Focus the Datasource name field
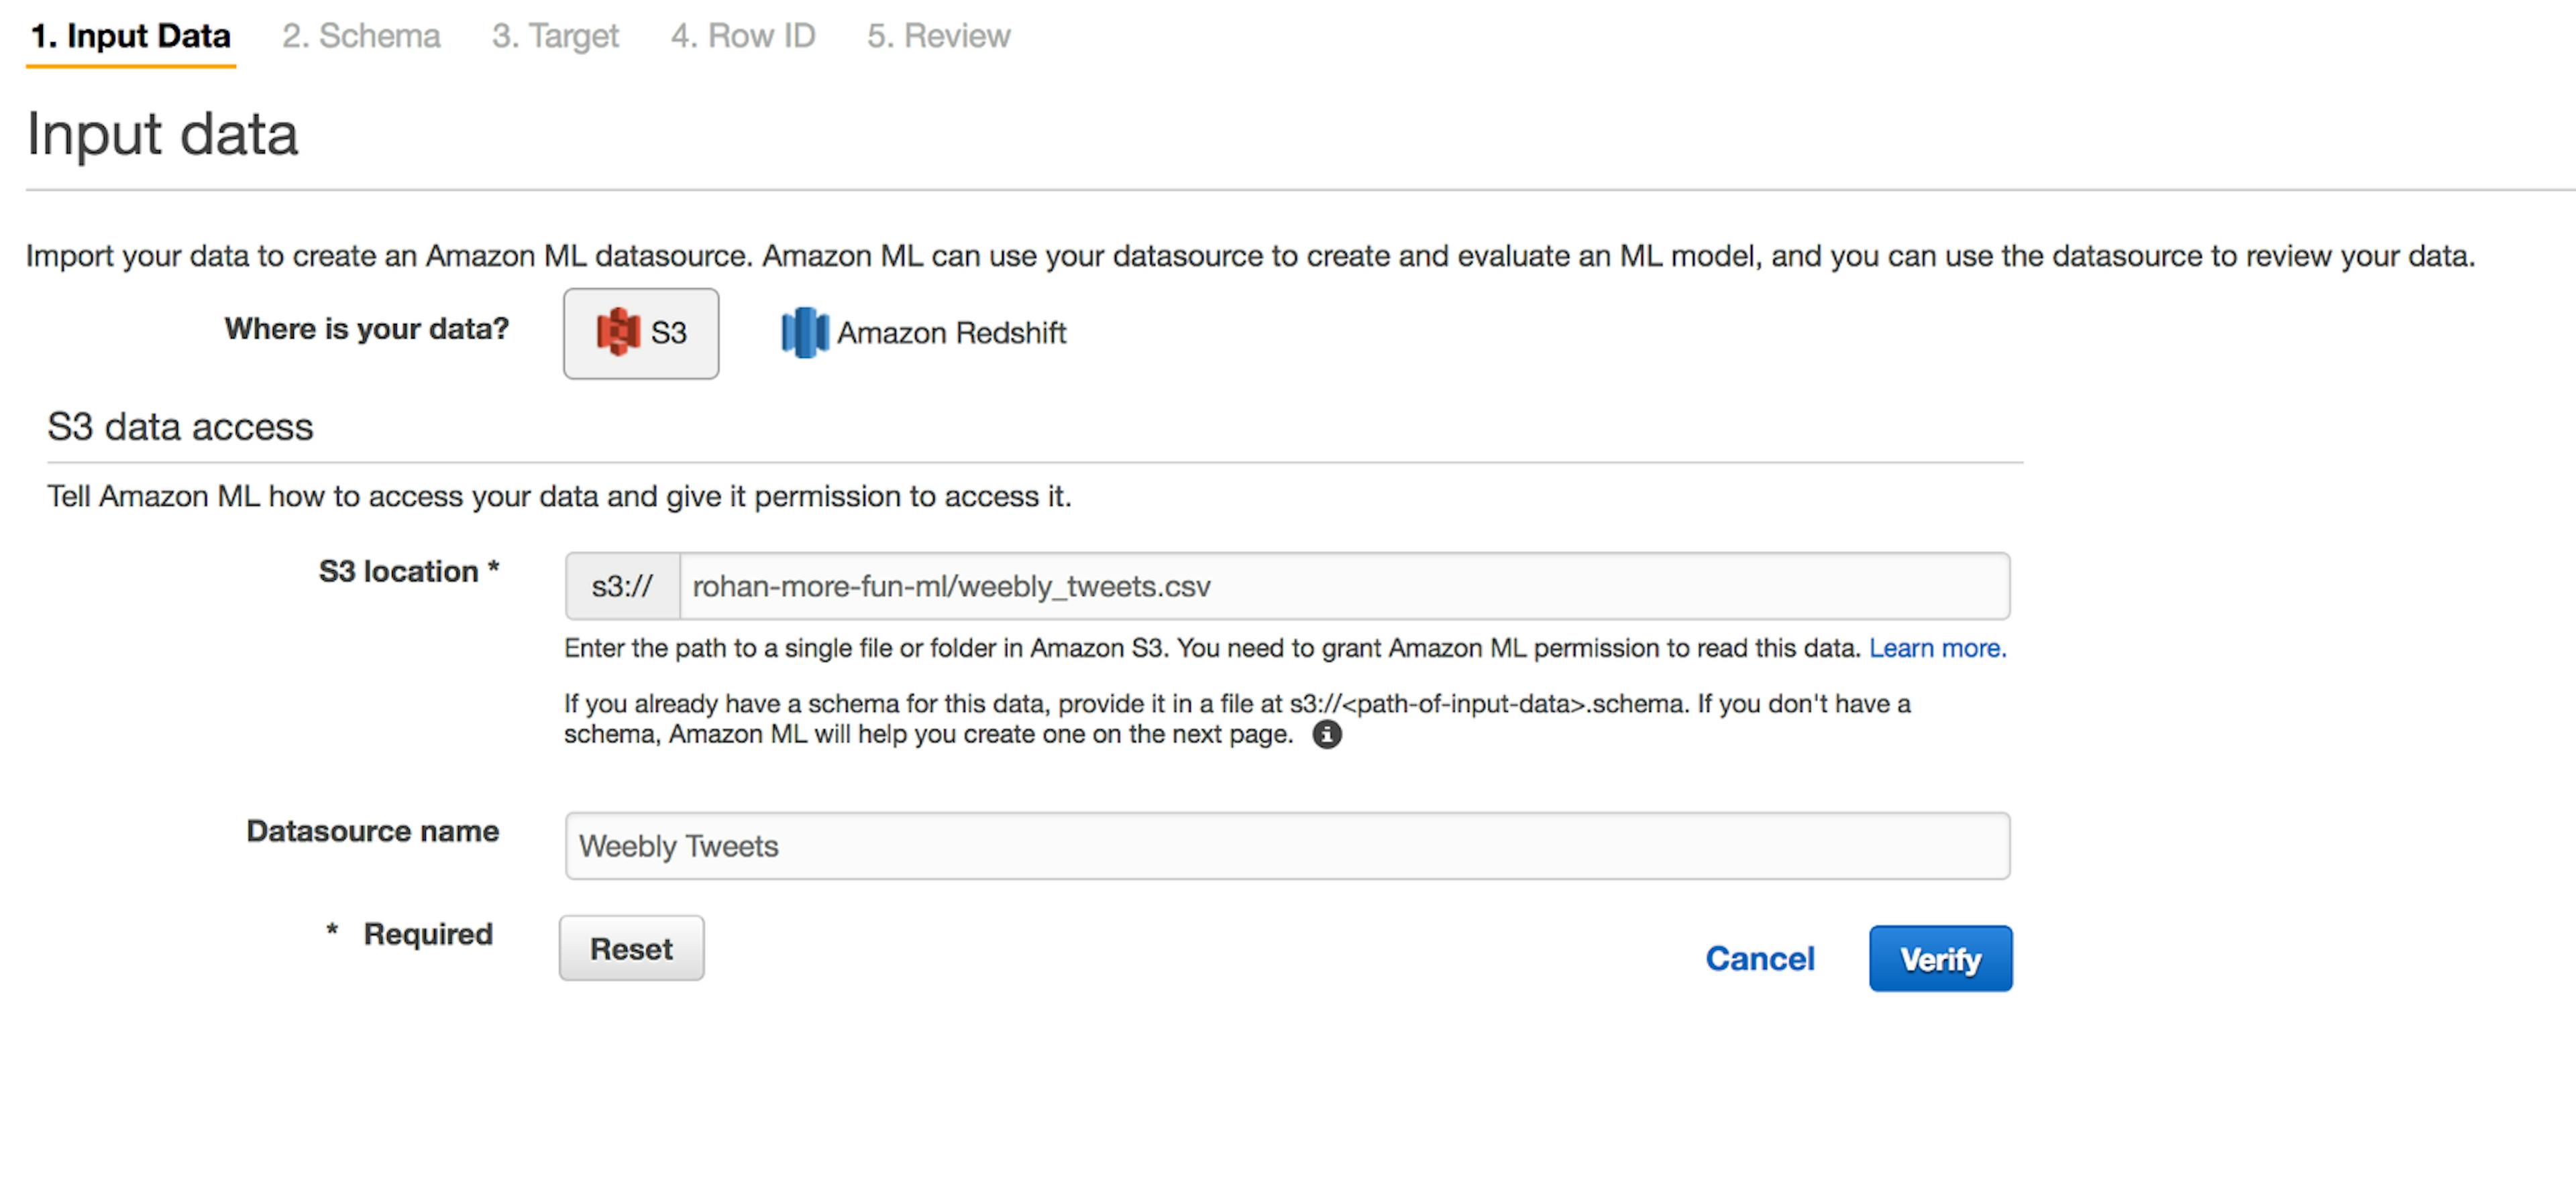 (1287, 846)
